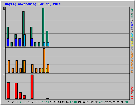Click the red kilobyte bar for day 4

pyautogui.click(x=20, y=96)
